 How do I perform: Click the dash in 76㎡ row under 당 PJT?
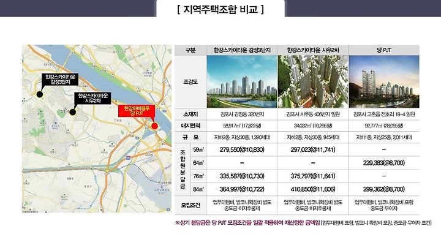coord(384,176)
